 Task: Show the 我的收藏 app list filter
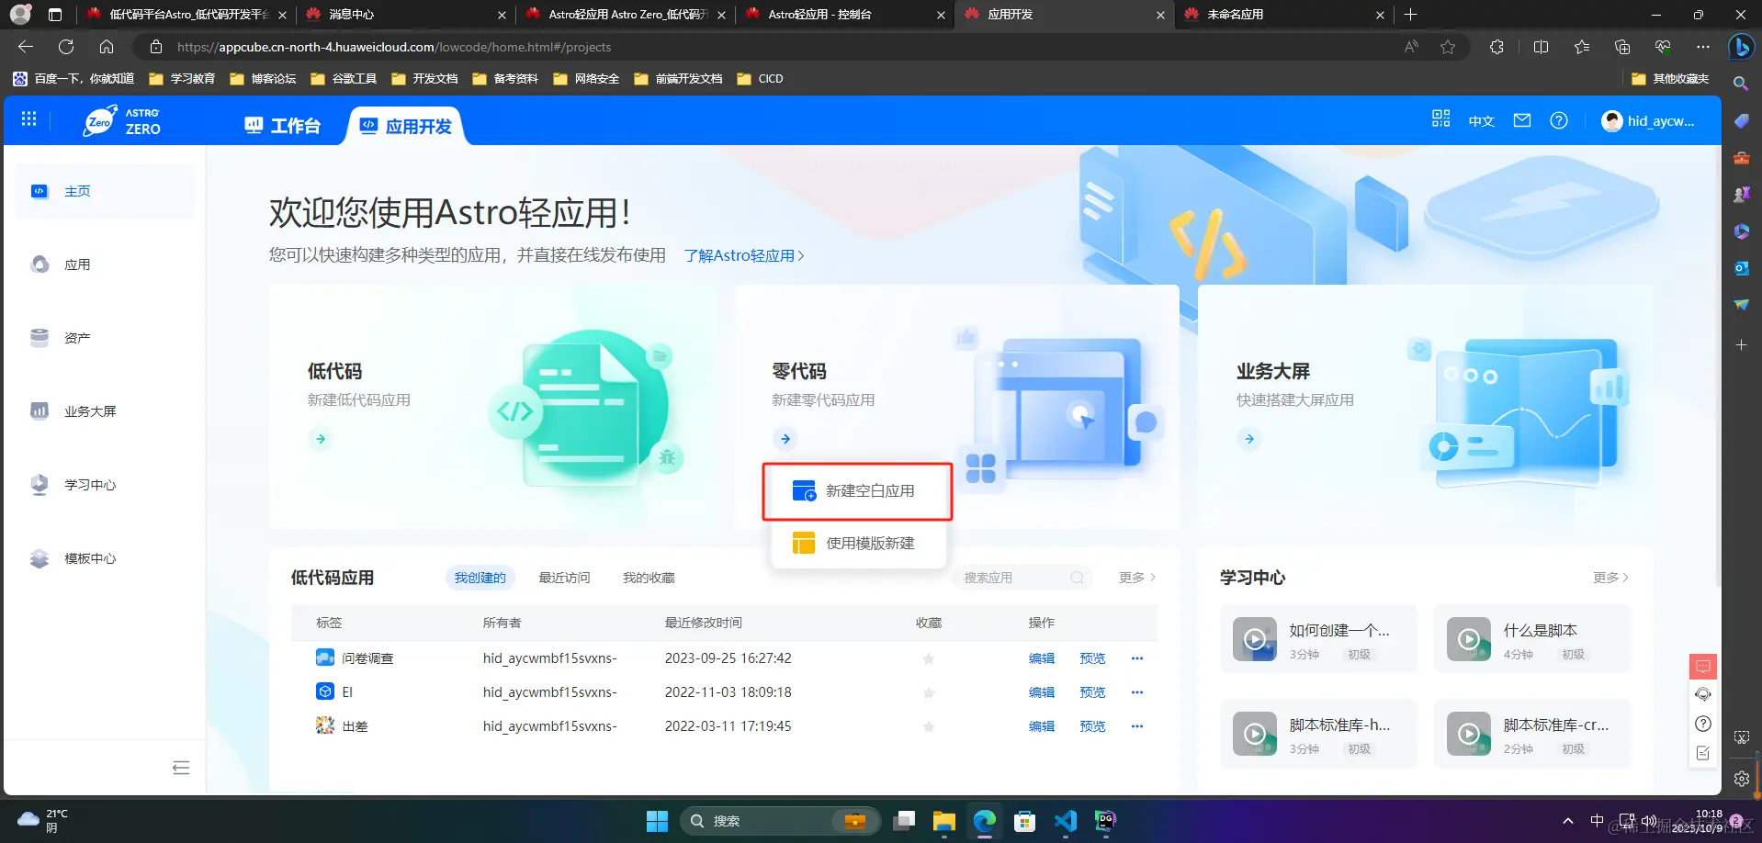pos(649,578)
